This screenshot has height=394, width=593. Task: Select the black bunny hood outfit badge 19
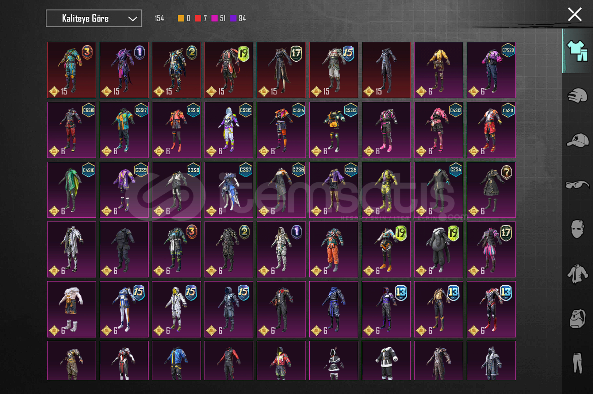coord(439,250)
